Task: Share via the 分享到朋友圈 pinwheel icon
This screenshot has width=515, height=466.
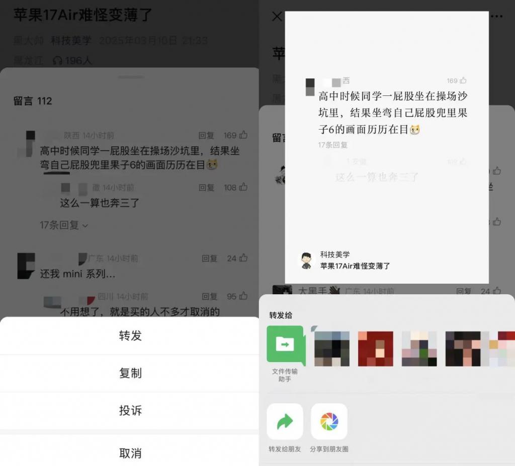Action: coord(329,423)
